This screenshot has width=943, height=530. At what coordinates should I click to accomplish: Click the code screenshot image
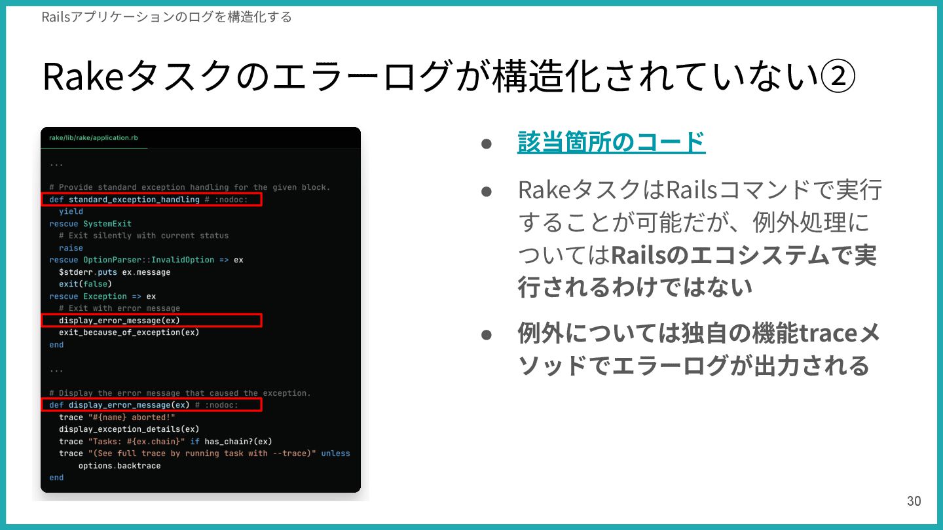[200, 310]
